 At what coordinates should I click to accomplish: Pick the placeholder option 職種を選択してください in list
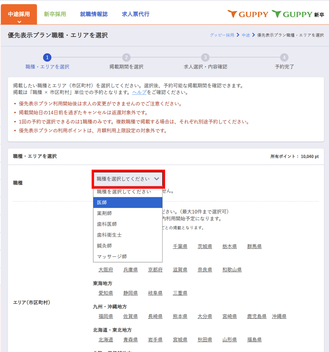(x=128, y=192)
